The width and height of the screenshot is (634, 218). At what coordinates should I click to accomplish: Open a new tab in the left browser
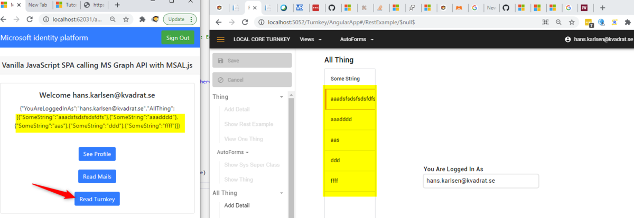click(x=117, y=5)
